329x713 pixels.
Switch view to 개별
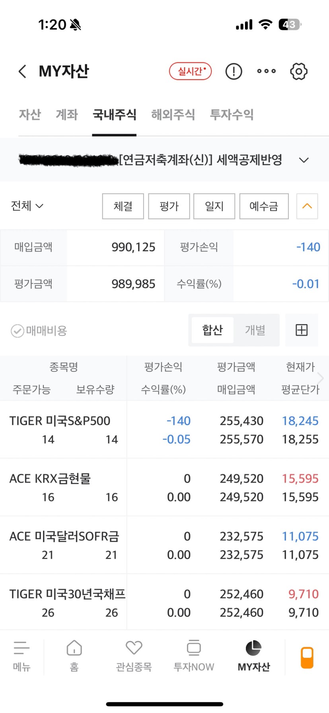click(x=255, y=330)
